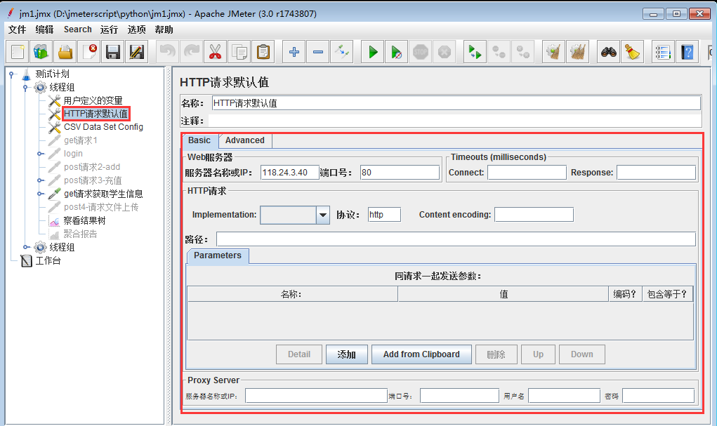Select CSV Data Set Config item

click(103, 127)
